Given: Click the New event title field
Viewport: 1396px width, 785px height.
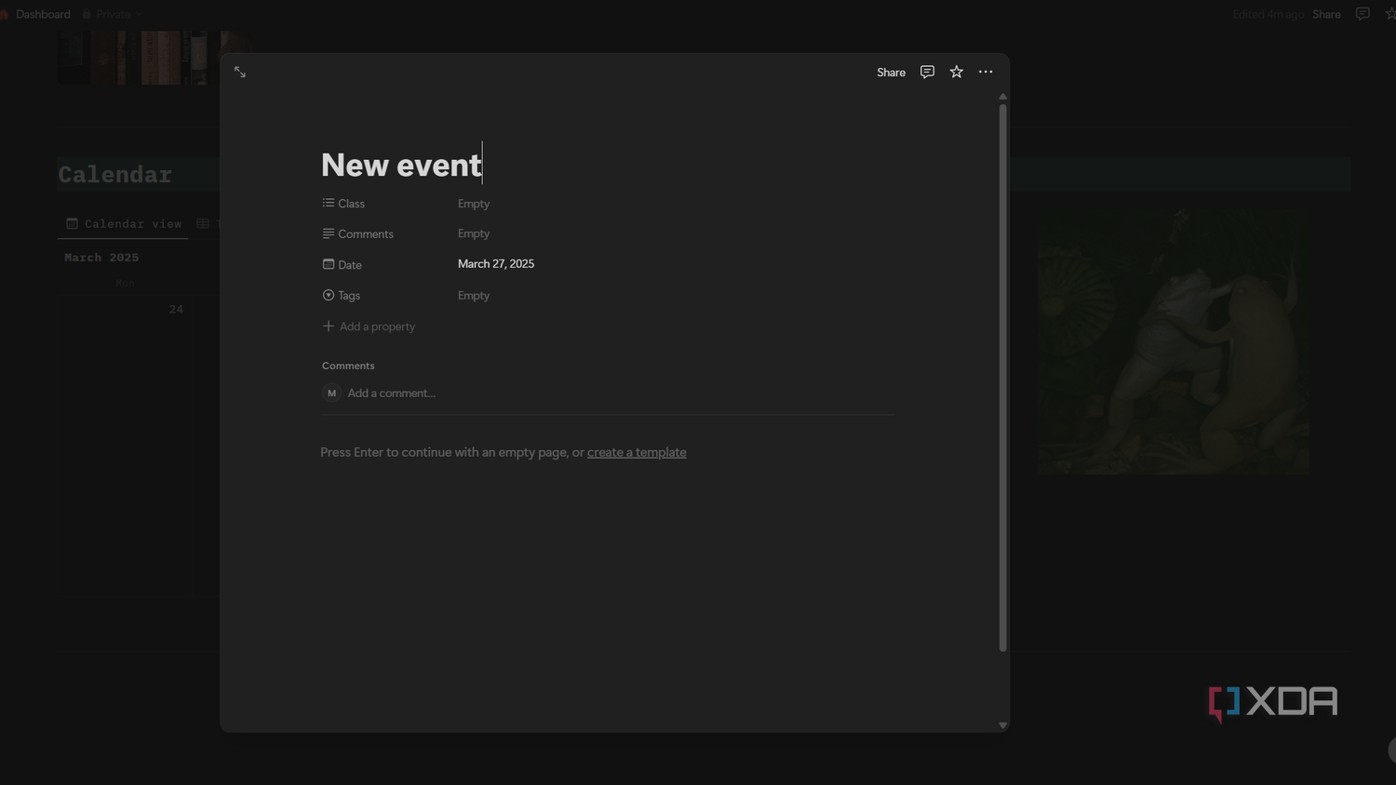Looking at the screenshot, I should tap(401, 165).
